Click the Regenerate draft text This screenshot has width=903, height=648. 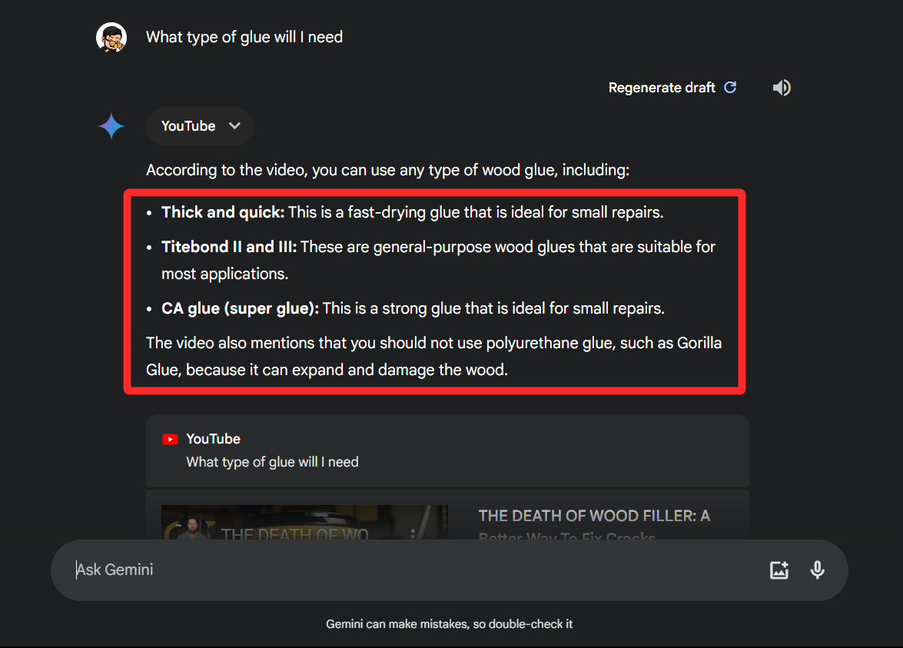pos(662,88)
